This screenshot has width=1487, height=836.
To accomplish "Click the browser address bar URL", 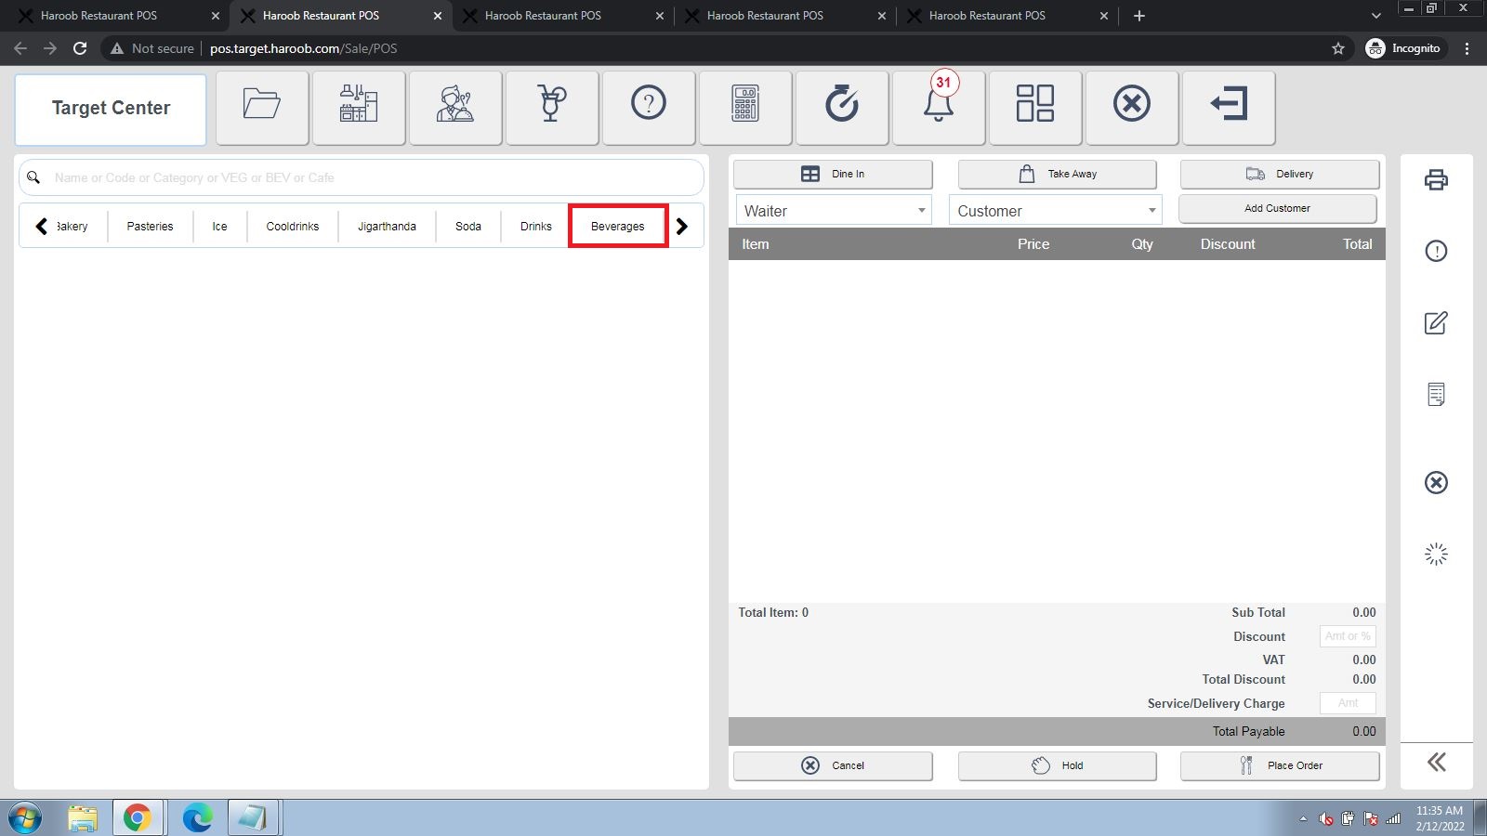I will [304, 48].
